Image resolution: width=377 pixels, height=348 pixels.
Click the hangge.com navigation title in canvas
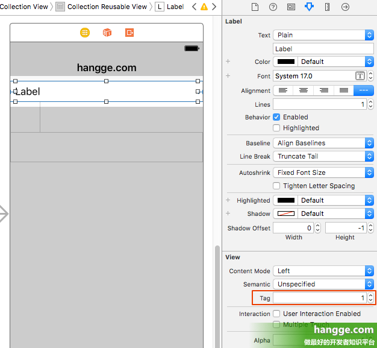point(107,68)
